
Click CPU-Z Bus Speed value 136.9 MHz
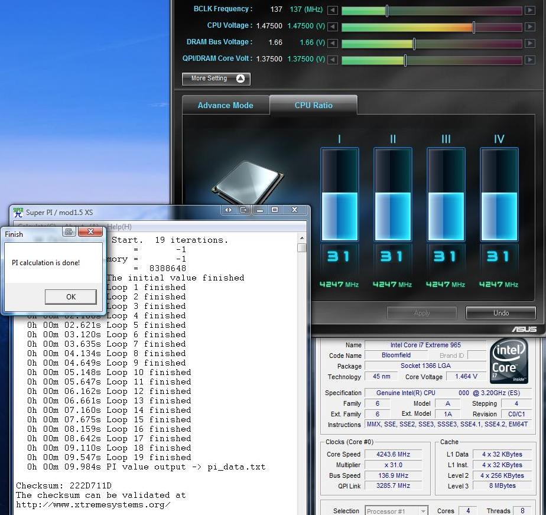point(393,475)
